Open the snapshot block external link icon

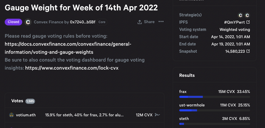pos(248,51)
